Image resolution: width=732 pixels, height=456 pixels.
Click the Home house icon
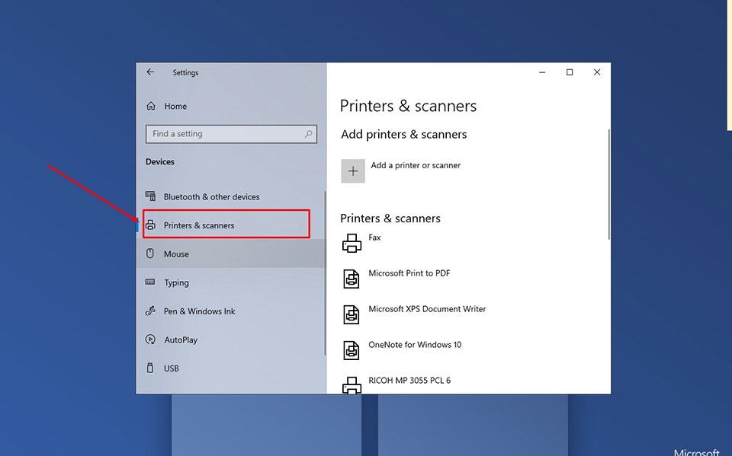pyautogui.click(x=151, y=106)
